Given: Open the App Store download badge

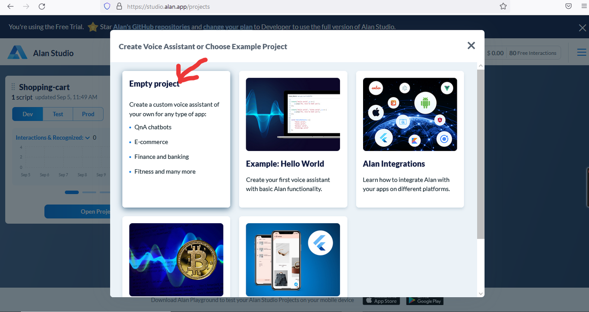Looking at the screenshot, I should 381,300.
